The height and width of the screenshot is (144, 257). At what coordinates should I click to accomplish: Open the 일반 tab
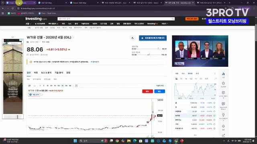coord(29,73)
